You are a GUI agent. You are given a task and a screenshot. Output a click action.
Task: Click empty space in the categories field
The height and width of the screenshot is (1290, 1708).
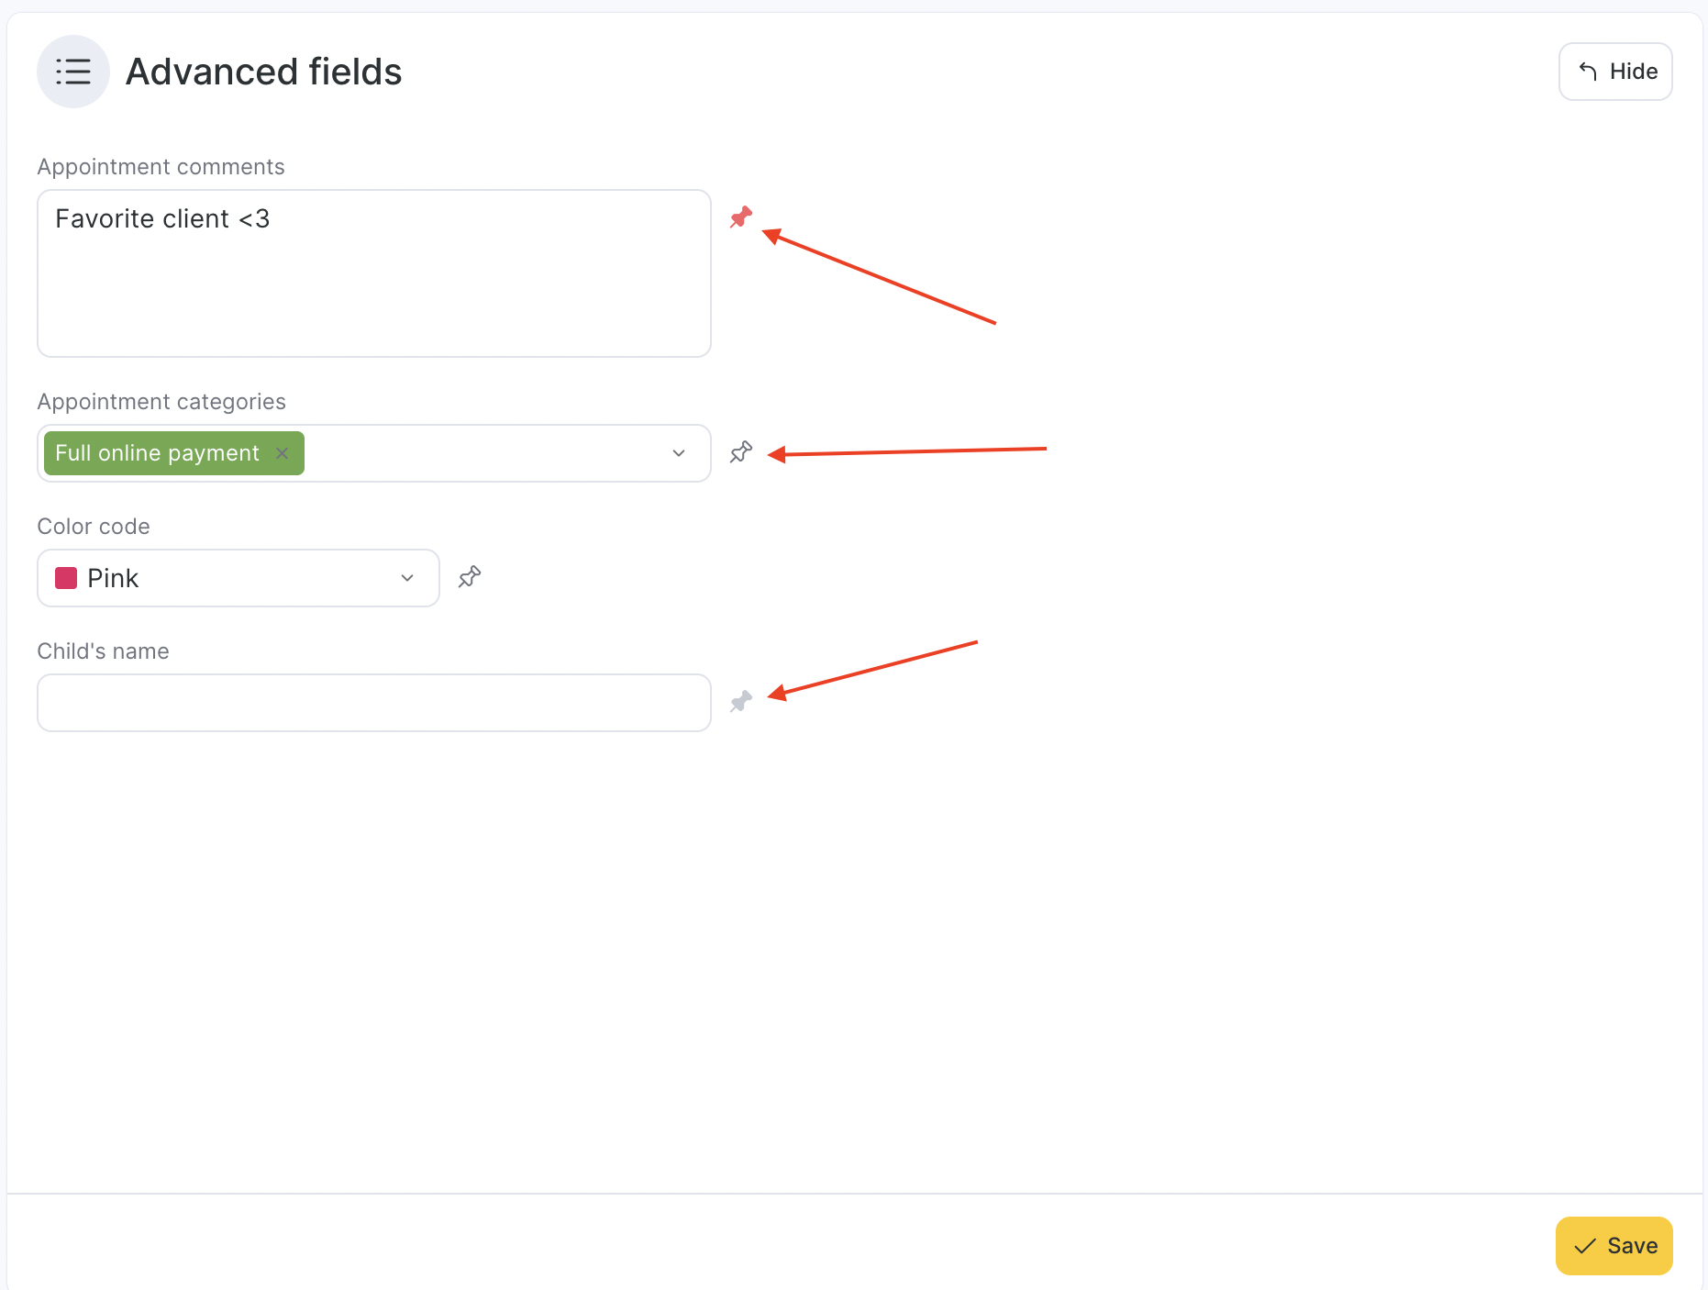point(486,453)
